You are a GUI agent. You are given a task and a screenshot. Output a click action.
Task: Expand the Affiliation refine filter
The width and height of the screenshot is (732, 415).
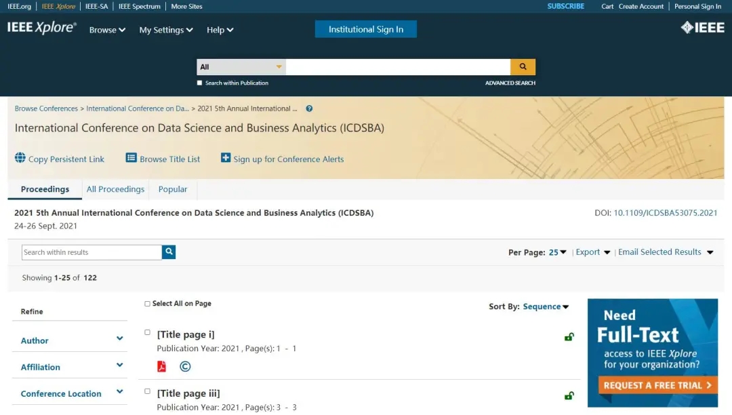70,367
